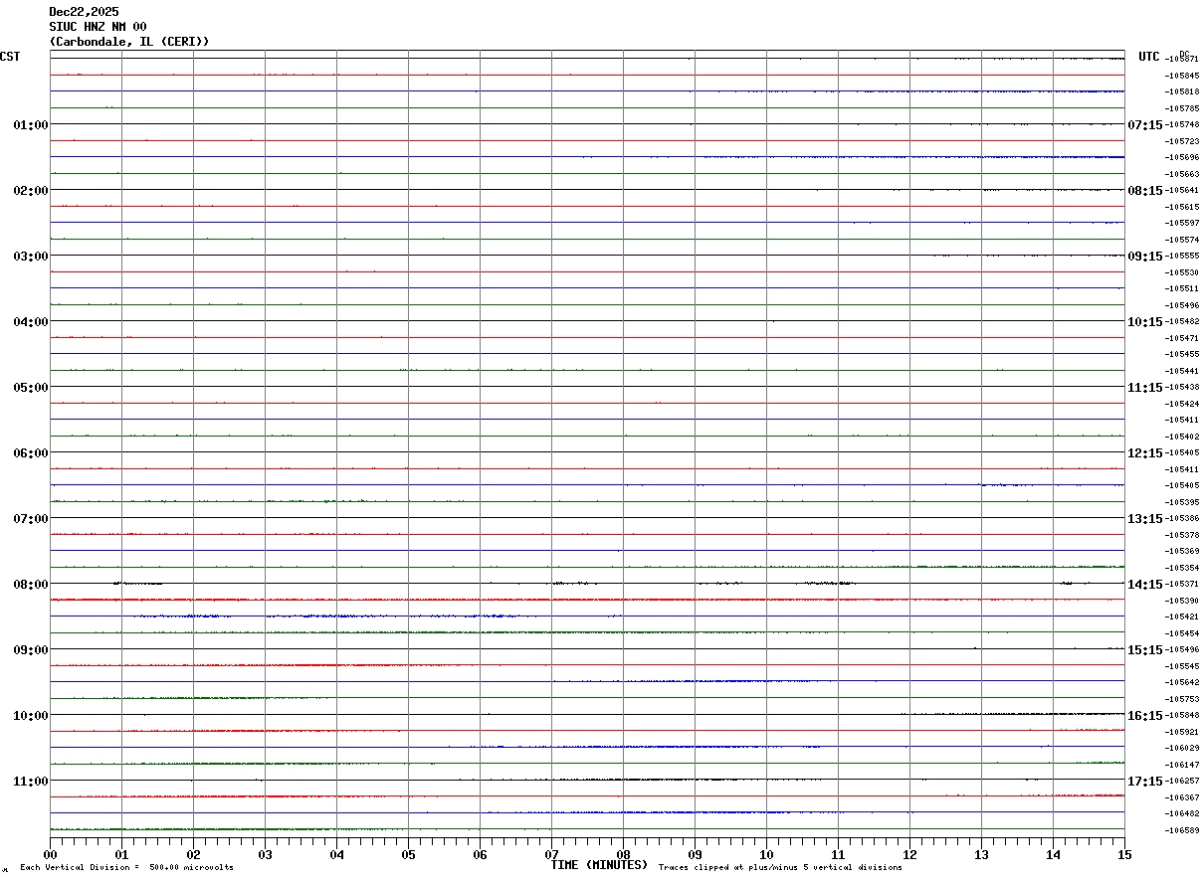Select the 05:00 CST row label
Viewport: 1204px width, 881px height.
[x=31, y=387]
